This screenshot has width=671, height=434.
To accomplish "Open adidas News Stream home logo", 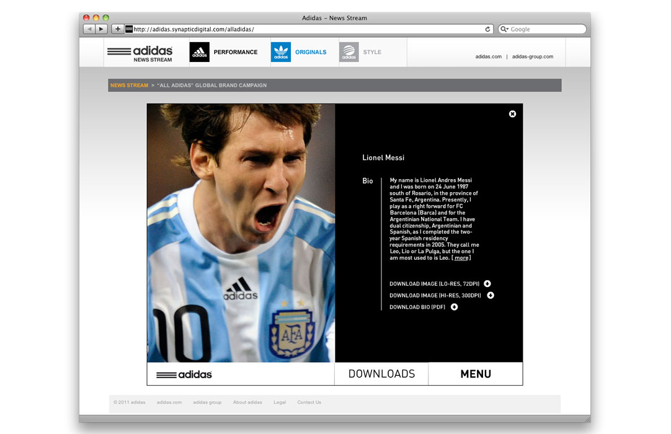I will [x=140, y=54].
